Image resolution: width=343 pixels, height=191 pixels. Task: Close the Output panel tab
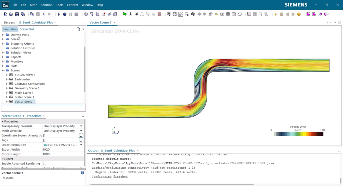point(138,151)
